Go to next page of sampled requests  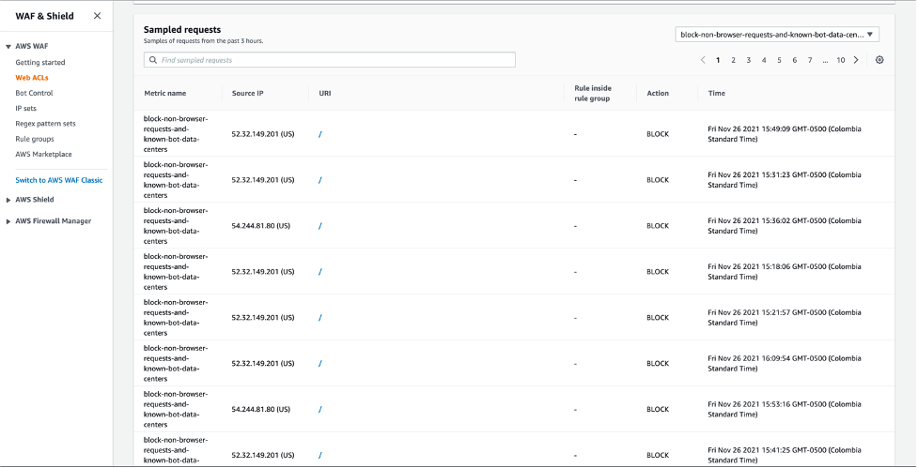click(856, 60)
